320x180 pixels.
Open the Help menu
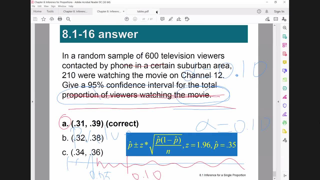(x=71, y=6)
